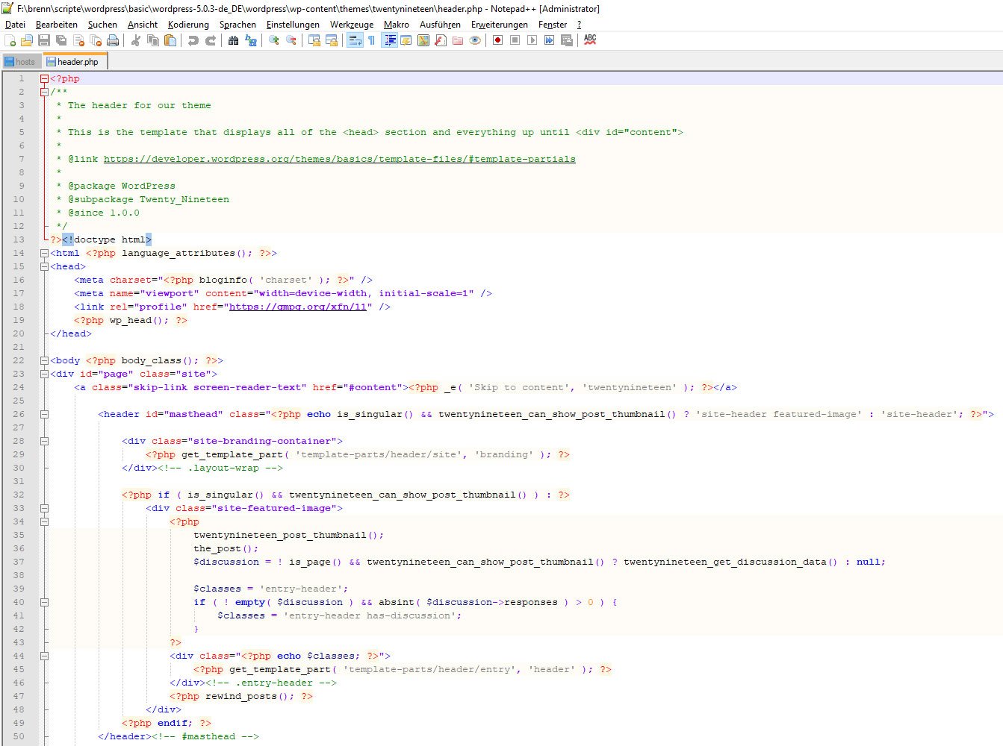This screenshot has height=746, width=1003.
Task: Open the Bearbeiten menu
Action: point(57,25)
